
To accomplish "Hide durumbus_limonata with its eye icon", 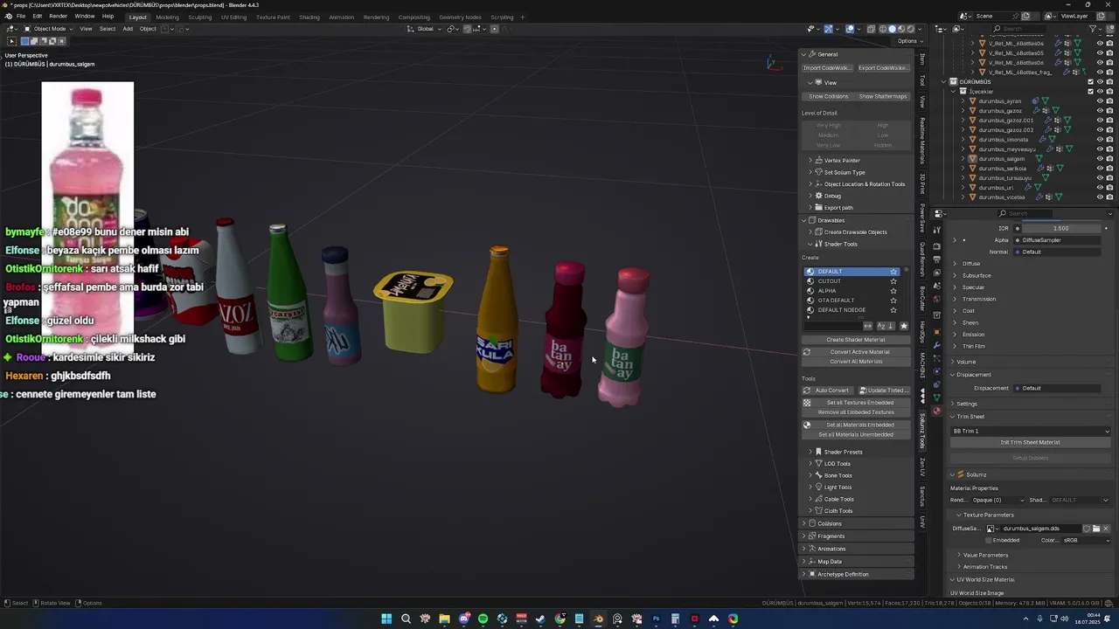I will point(1100,140).
